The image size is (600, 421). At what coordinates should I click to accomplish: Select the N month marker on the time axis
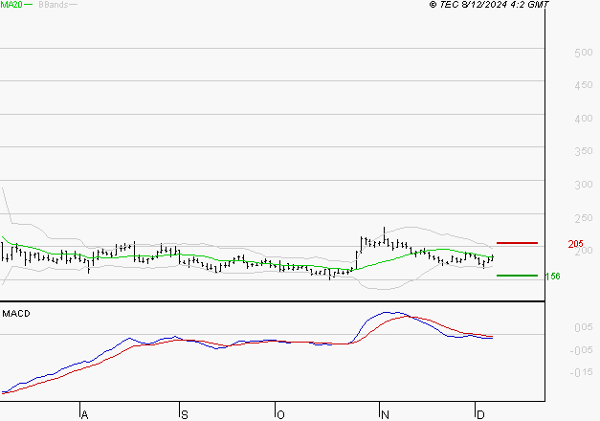(384, 414)
